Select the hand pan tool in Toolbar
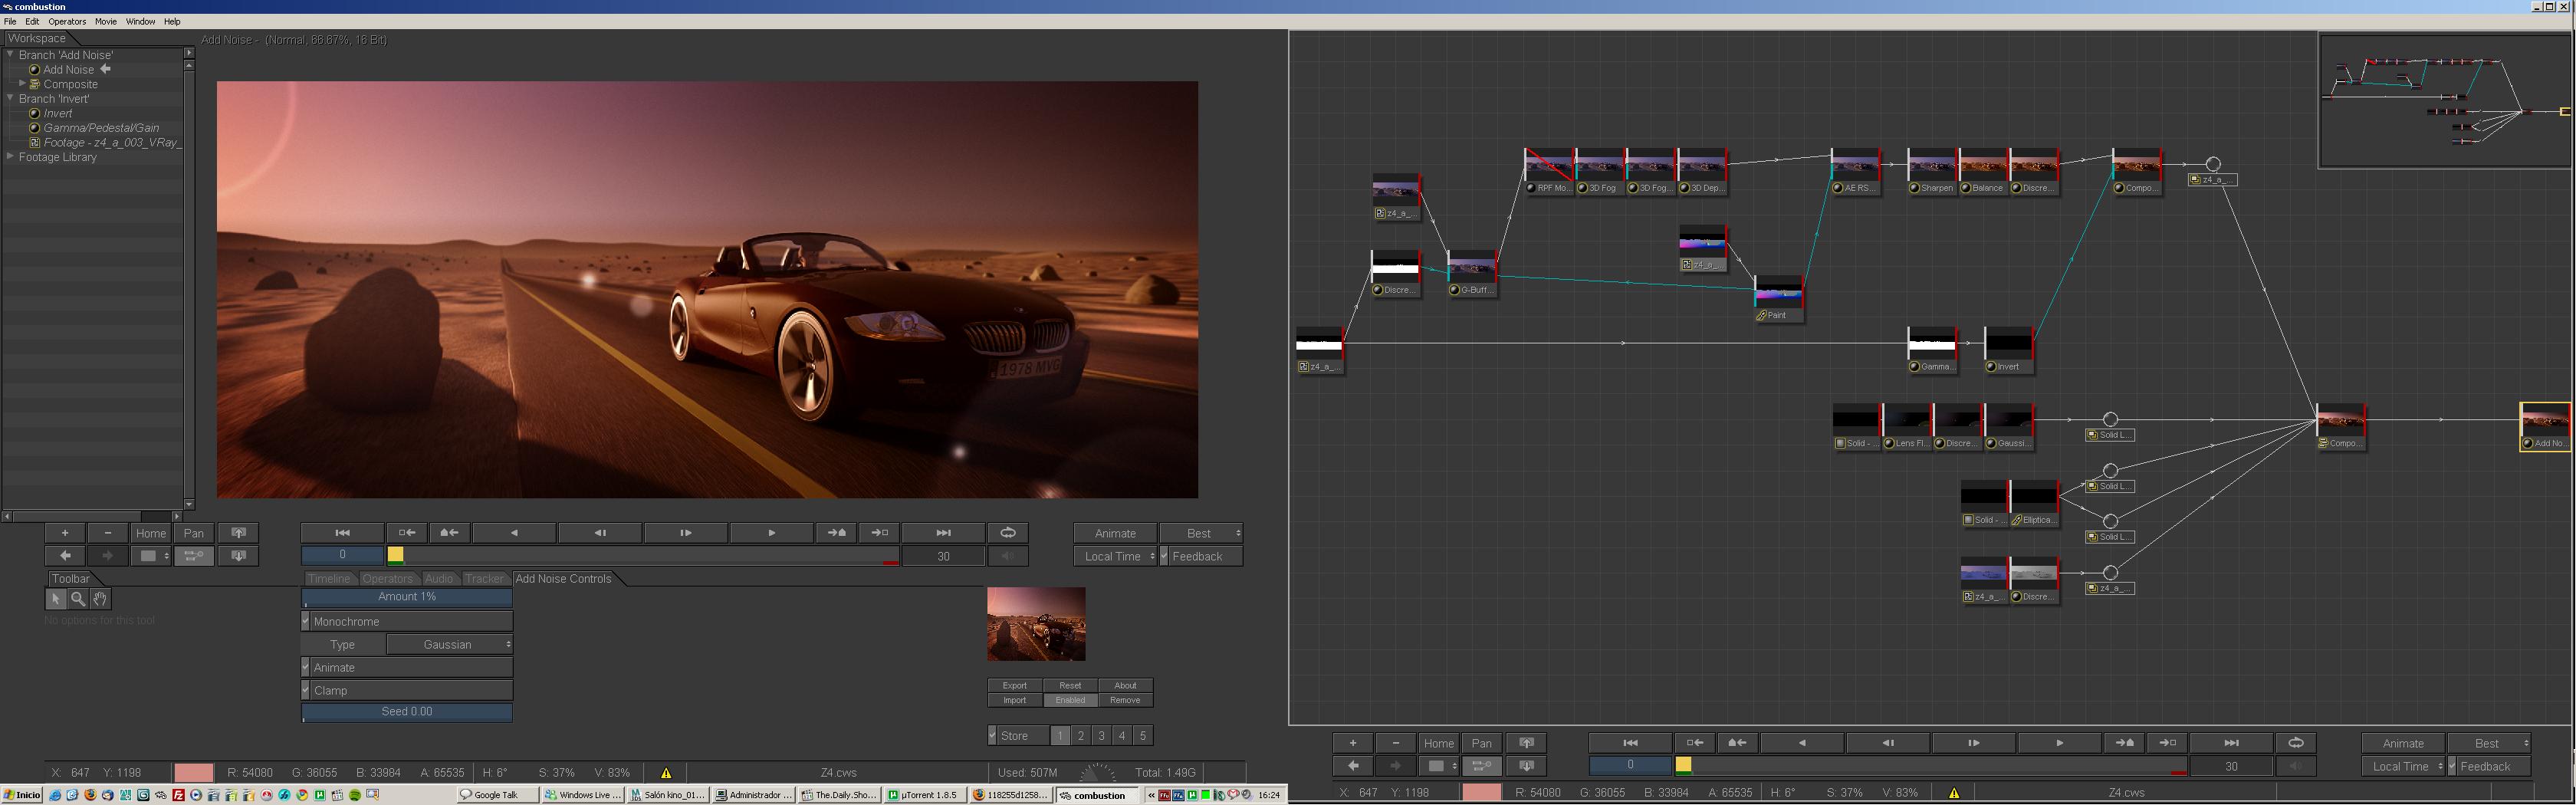Viewport: 2576px width, 805px height. tap(100, 599)
